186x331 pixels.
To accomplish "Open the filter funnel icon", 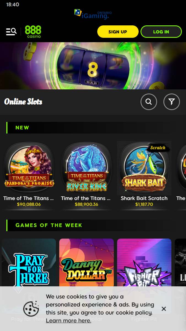I will [x=172, y=102].
